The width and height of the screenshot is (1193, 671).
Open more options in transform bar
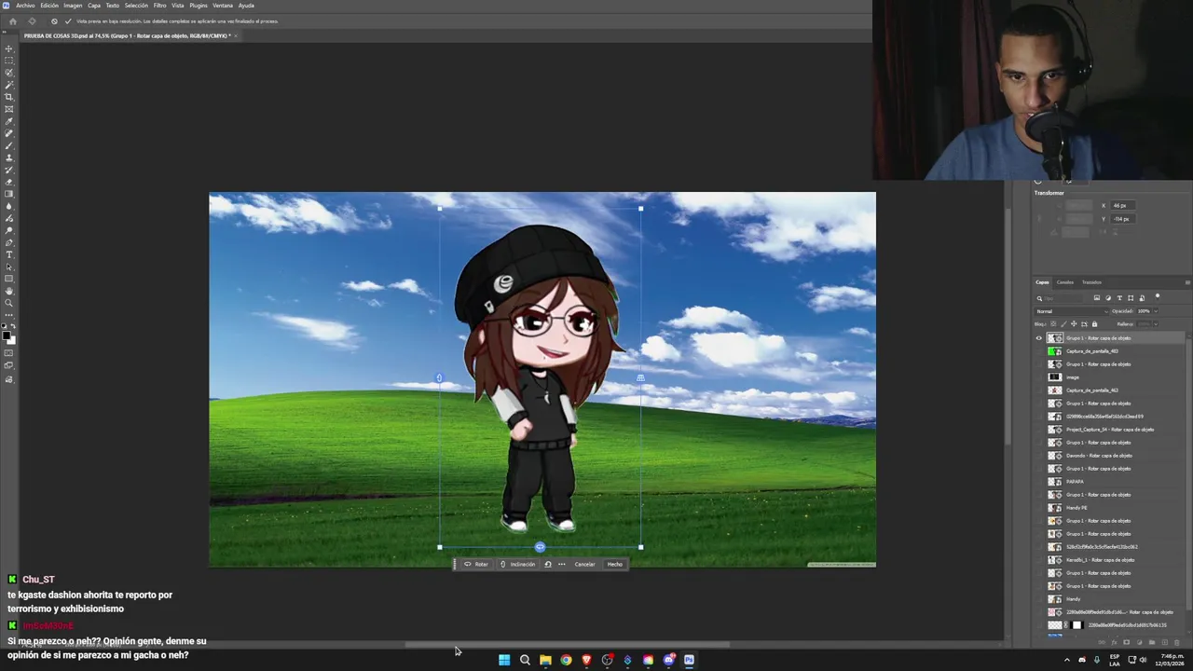[x=562, y=564]
